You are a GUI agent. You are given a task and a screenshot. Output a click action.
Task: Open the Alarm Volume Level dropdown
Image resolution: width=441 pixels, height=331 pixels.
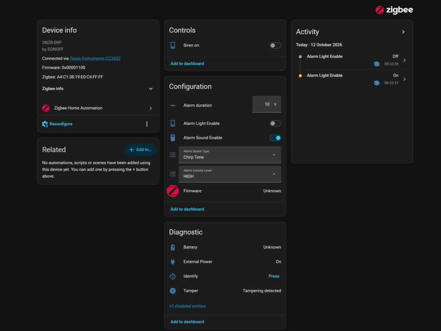[x=230, y=174]
